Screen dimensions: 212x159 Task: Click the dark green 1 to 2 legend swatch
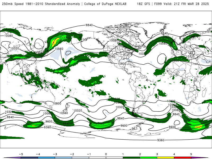[131, 158]
